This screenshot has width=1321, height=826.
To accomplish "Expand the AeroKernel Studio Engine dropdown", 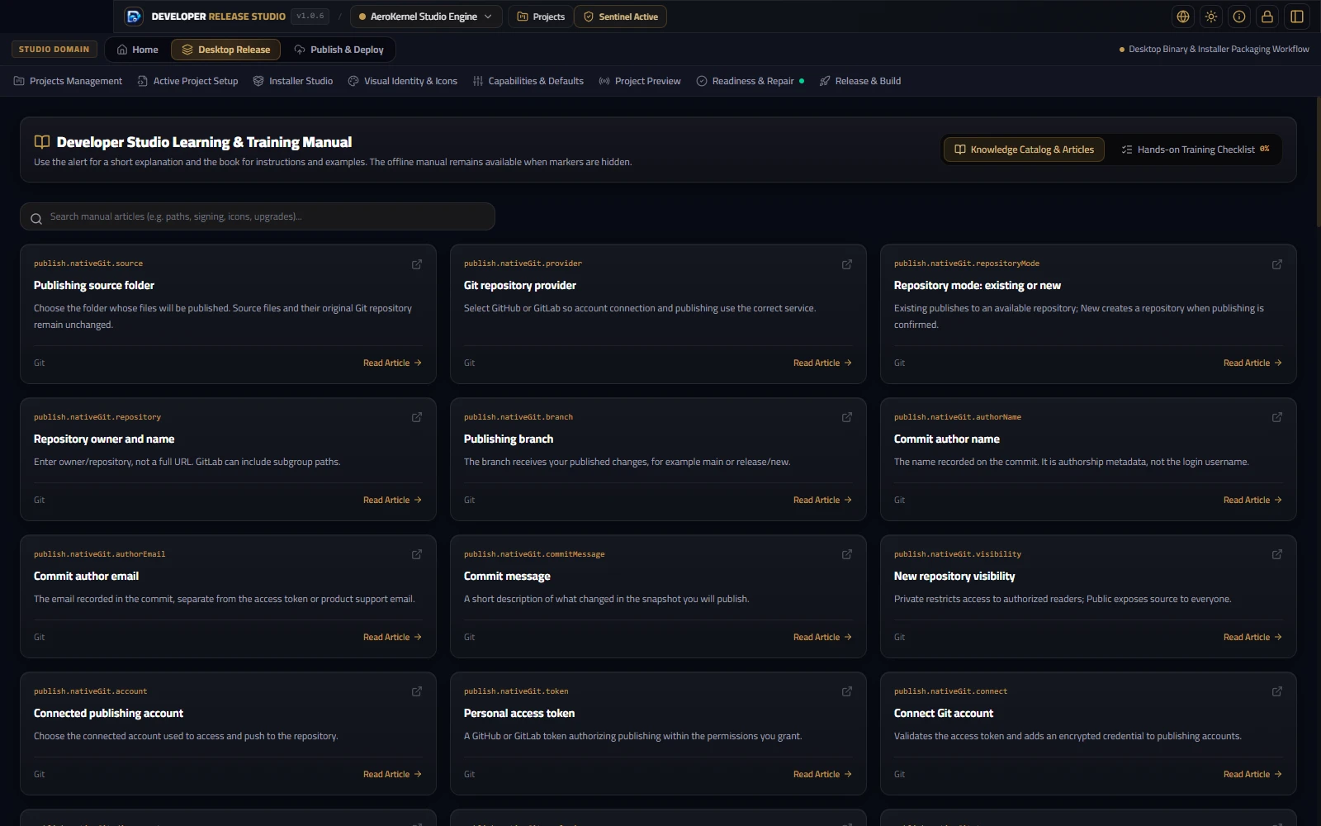I will (x=426, y=17).
